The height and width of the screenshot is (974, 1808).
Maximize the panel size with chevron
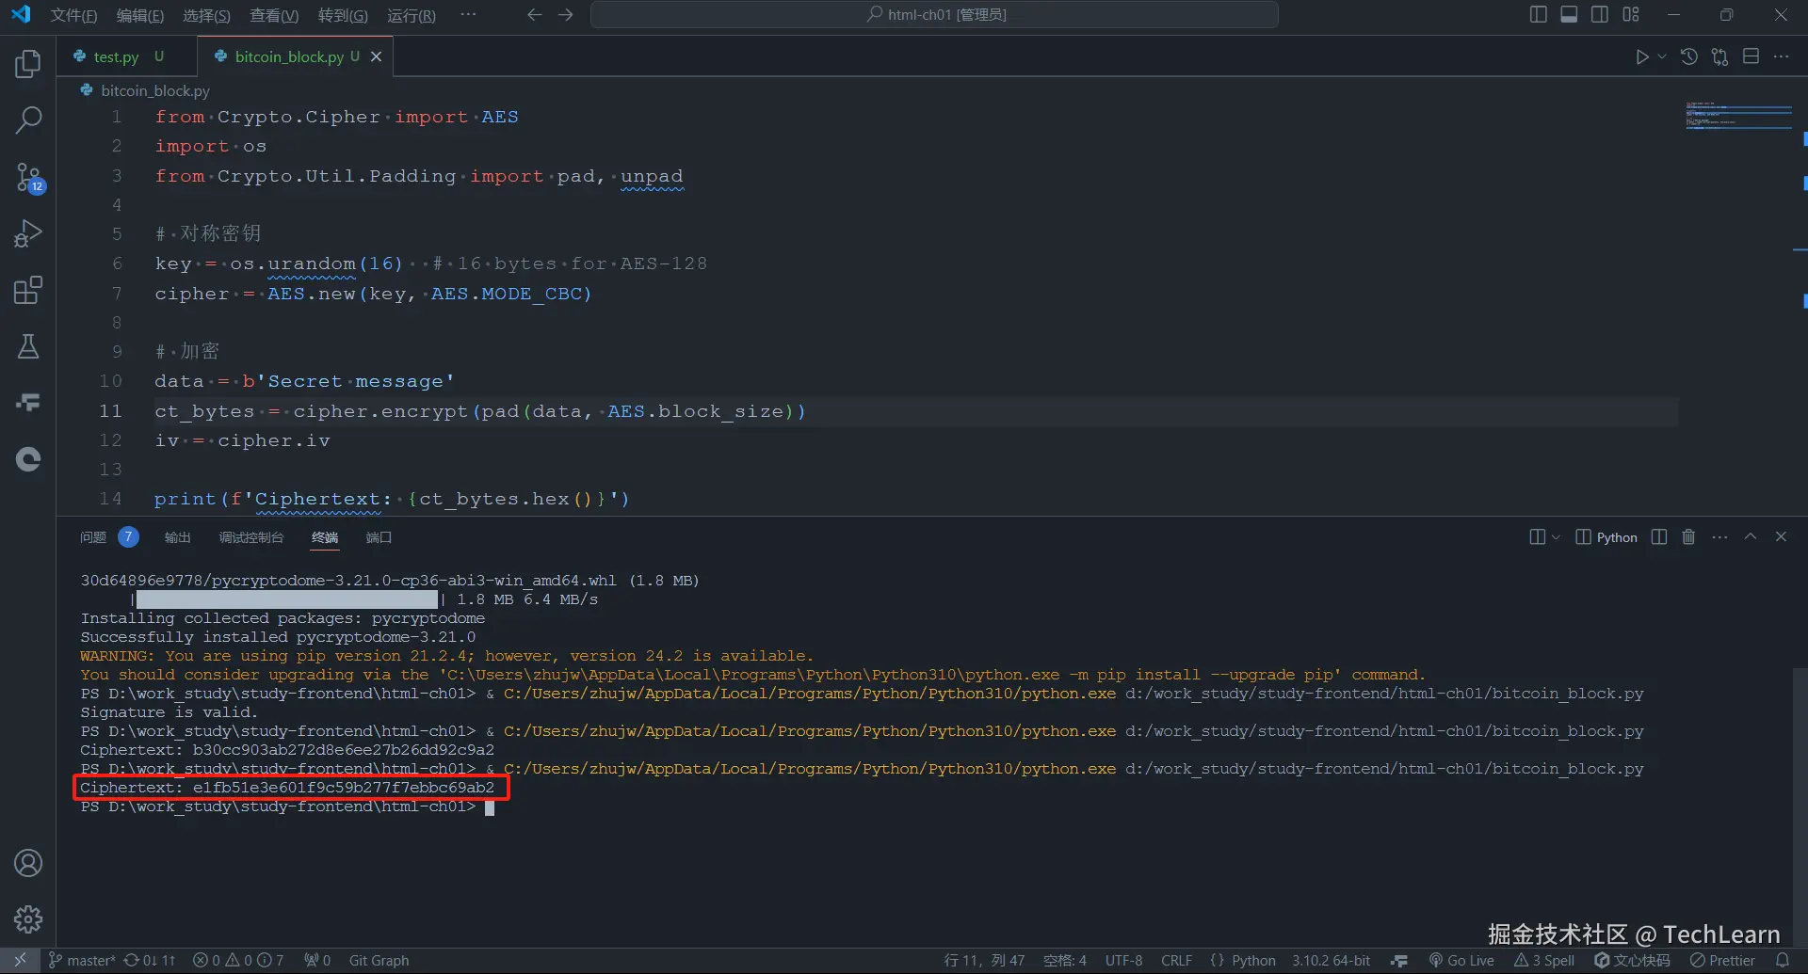pyautogui.click(x=1751, y=536)
